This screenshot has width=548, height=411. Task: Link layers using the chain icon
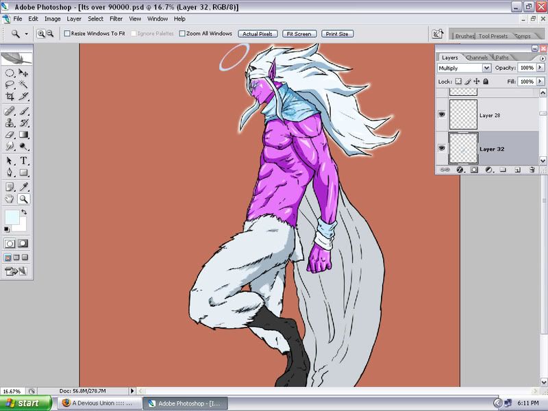click(445, 170)
